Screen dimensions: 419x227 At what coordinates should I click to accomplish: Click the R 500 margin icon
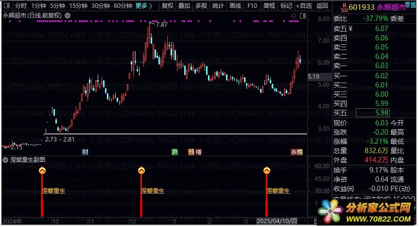tap(345, 8)
